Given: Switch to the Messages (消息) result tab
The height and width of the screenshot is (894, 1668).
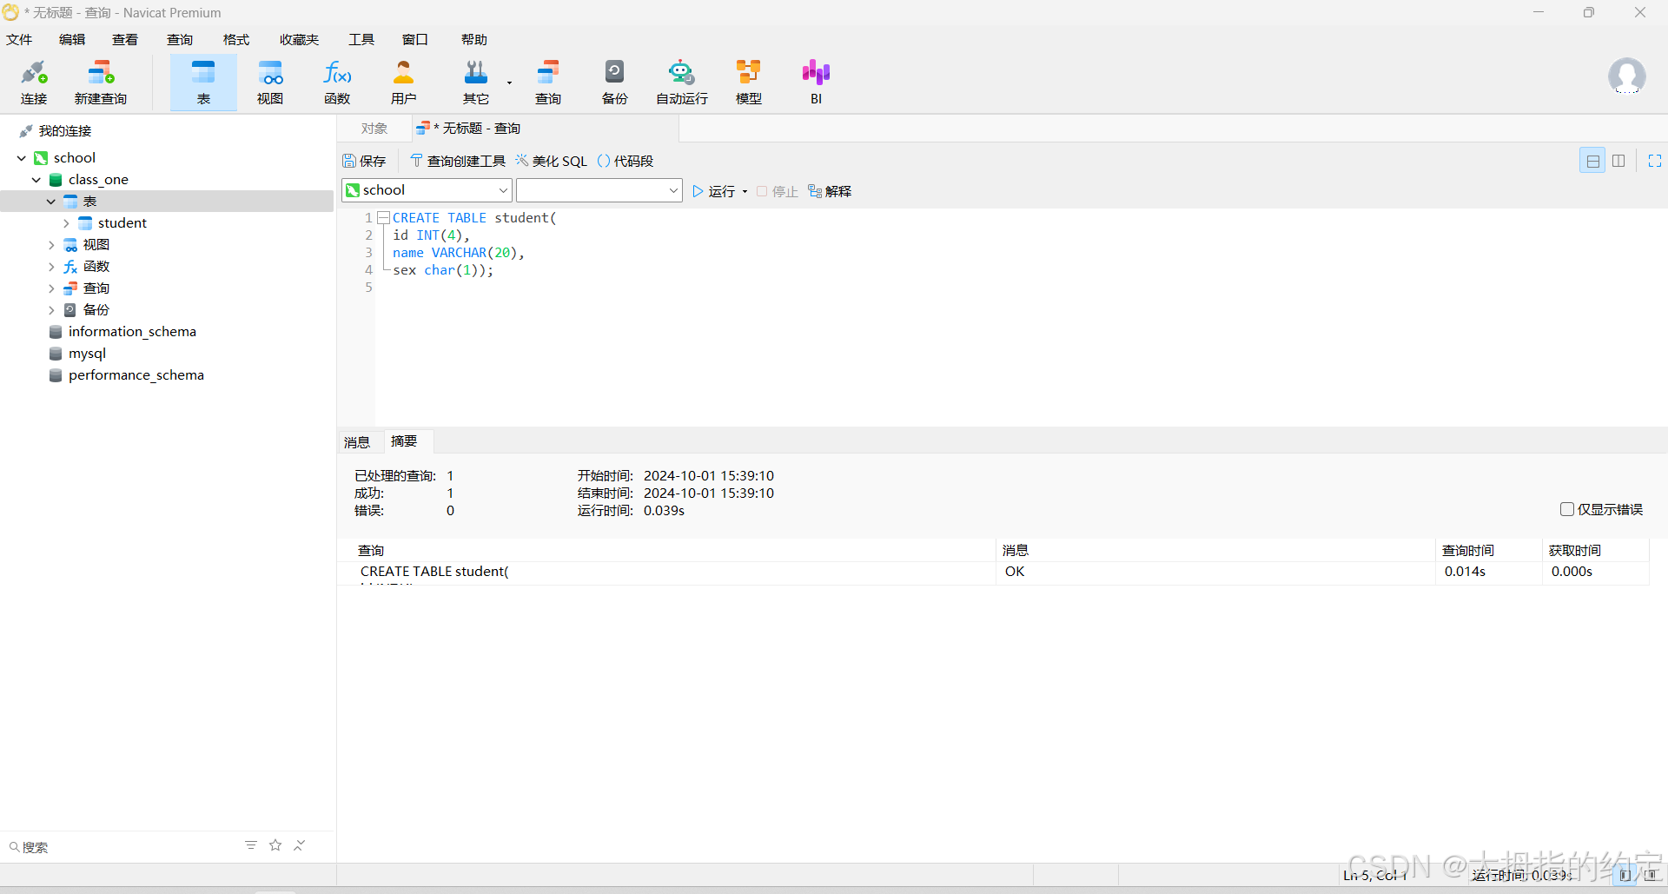Looking at the screenshot, I should tap(357, 442).
